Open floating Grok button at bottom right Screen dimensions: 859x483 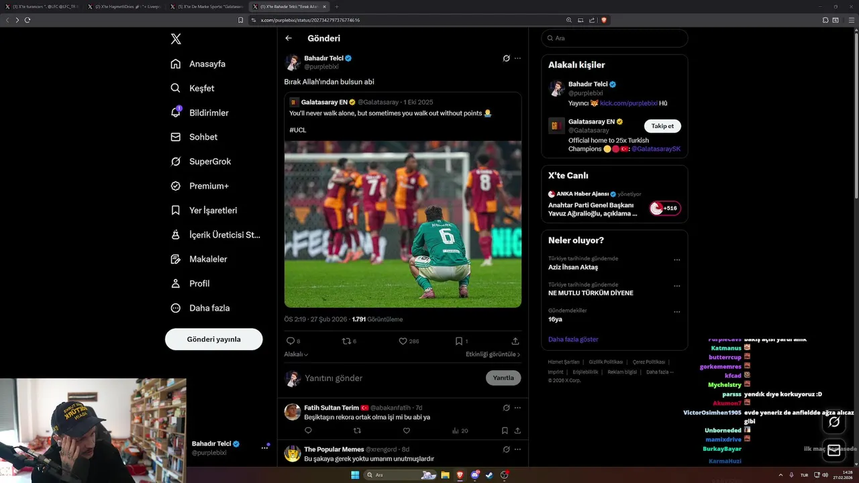(x=834, y=422)
